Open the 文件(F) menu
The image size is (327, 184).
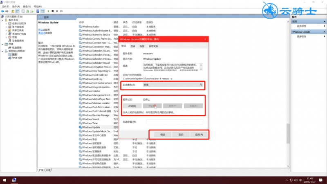point(6,7)
